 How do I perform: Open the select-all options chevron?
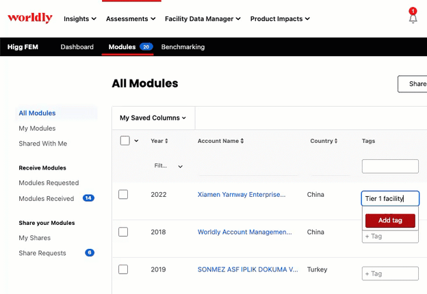(x=136, y=141)
